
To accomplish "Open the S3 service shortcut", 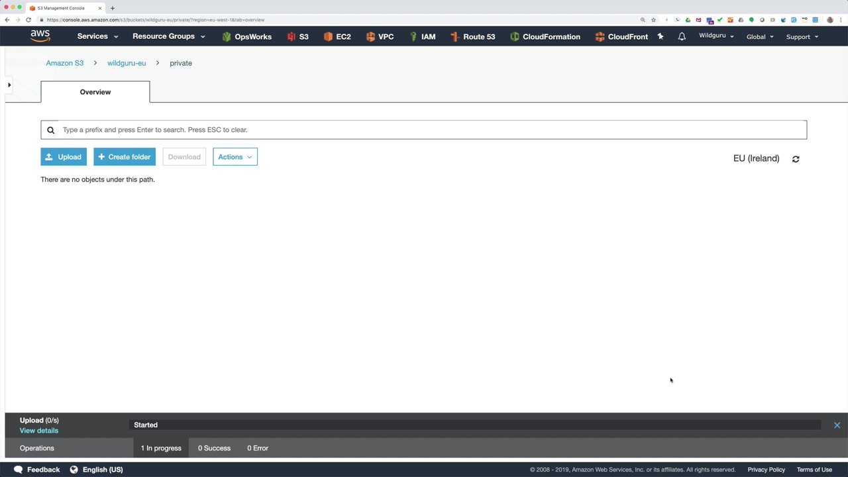I will coord(297,36).
